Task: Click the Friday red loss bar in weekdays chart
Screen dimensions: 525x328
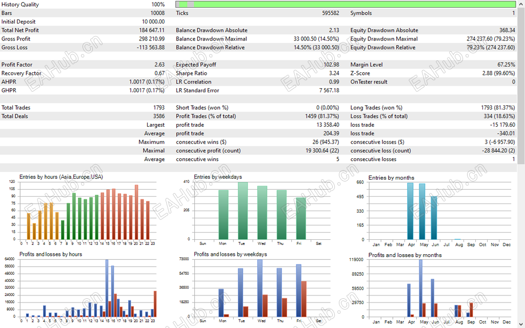Action: (x=304, y=298)
